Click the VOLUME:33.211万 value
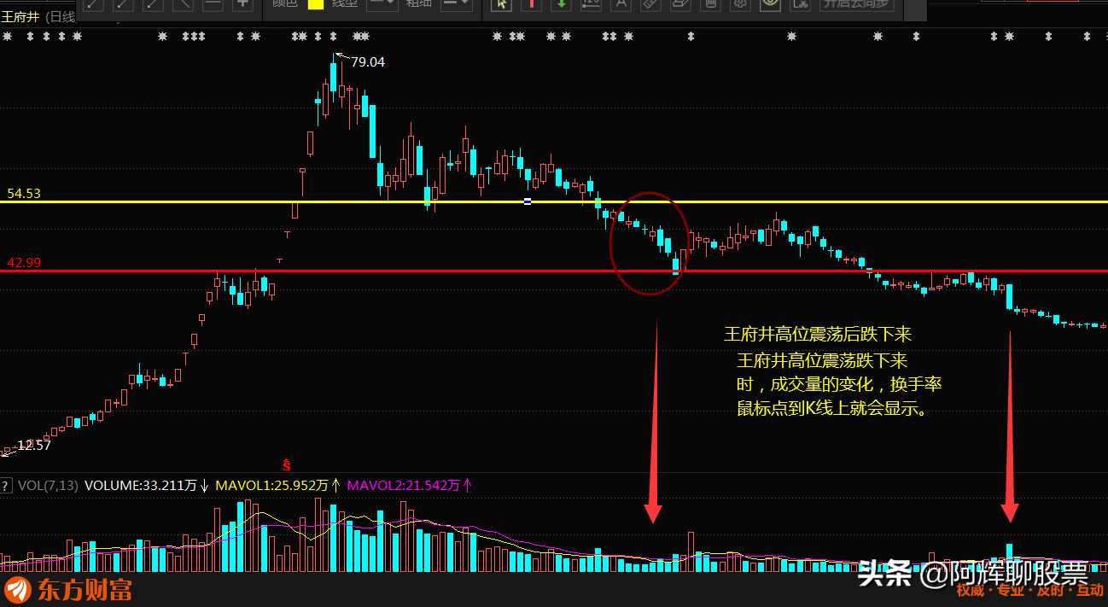This screenshot has width=1108, height=607. coord(142,485)
